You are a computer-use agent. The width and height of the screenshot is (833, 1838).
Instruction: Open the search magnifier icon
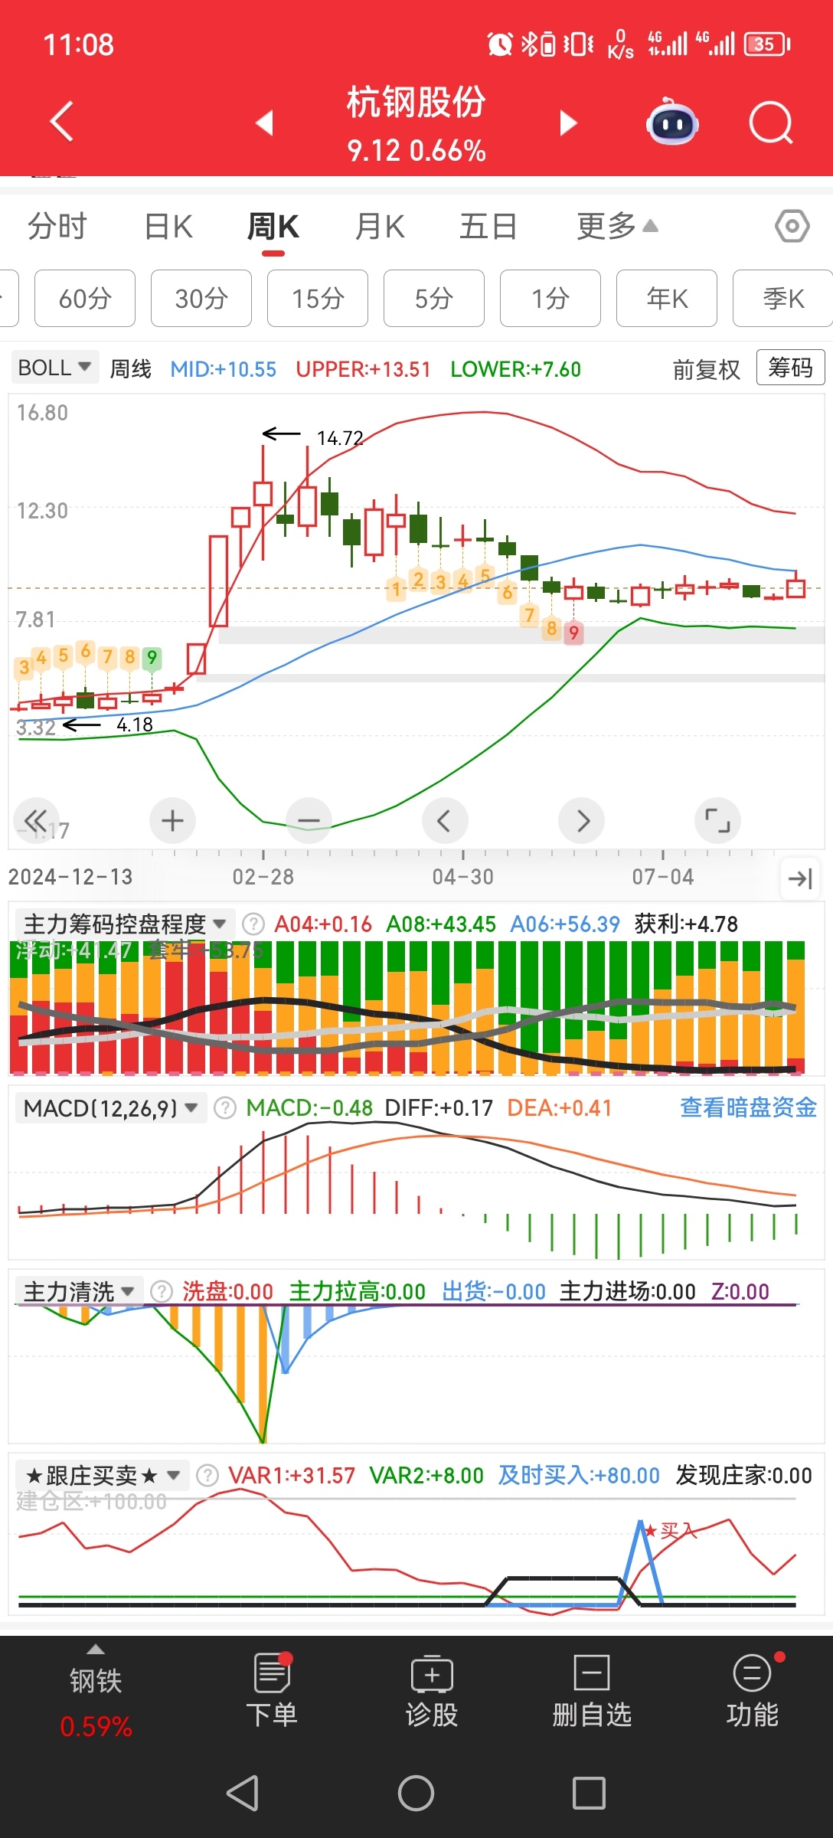point(770,123)
